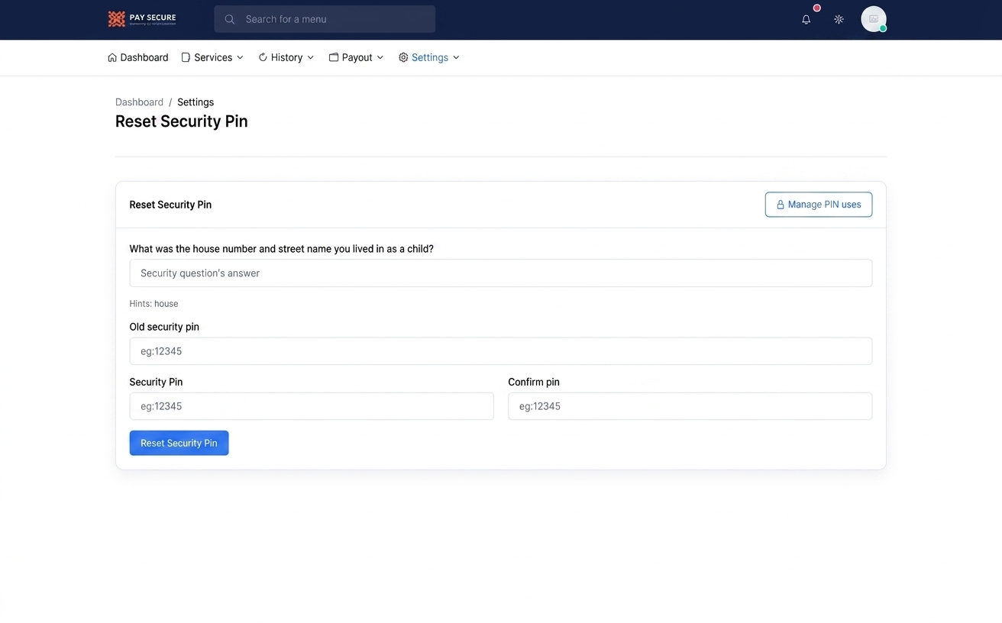Follow the Dashboard breadcrumb link

click(139, 102)
